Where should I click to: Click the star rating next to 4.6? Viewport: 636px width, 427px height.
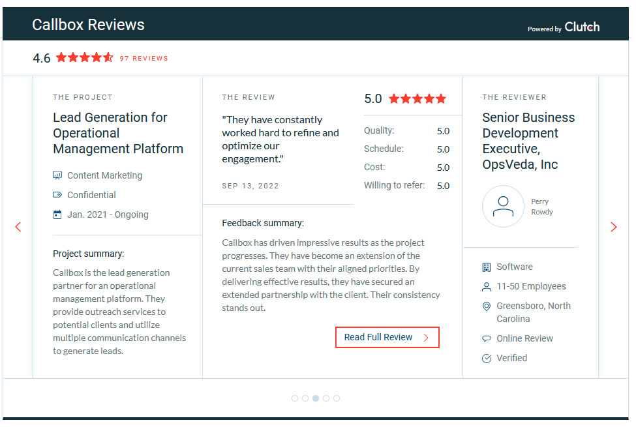pos(85,57)
